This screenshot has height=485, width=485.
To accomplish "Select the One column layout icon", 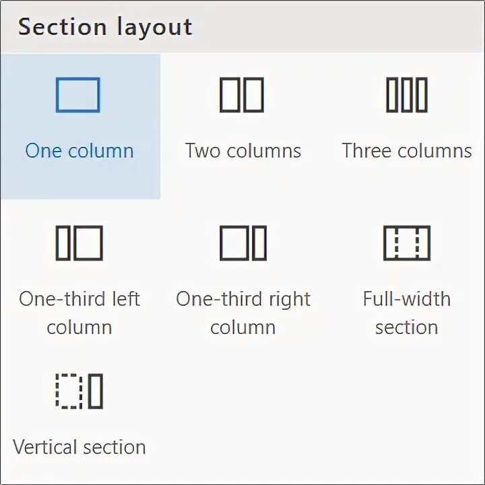I will tap(78, 95).
